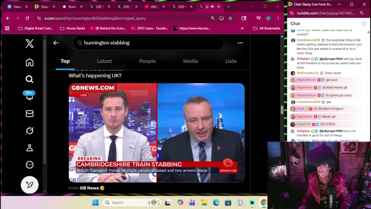371x209 pixels.
Task: Go back using X search back arrow
Action: click(56, 43)
